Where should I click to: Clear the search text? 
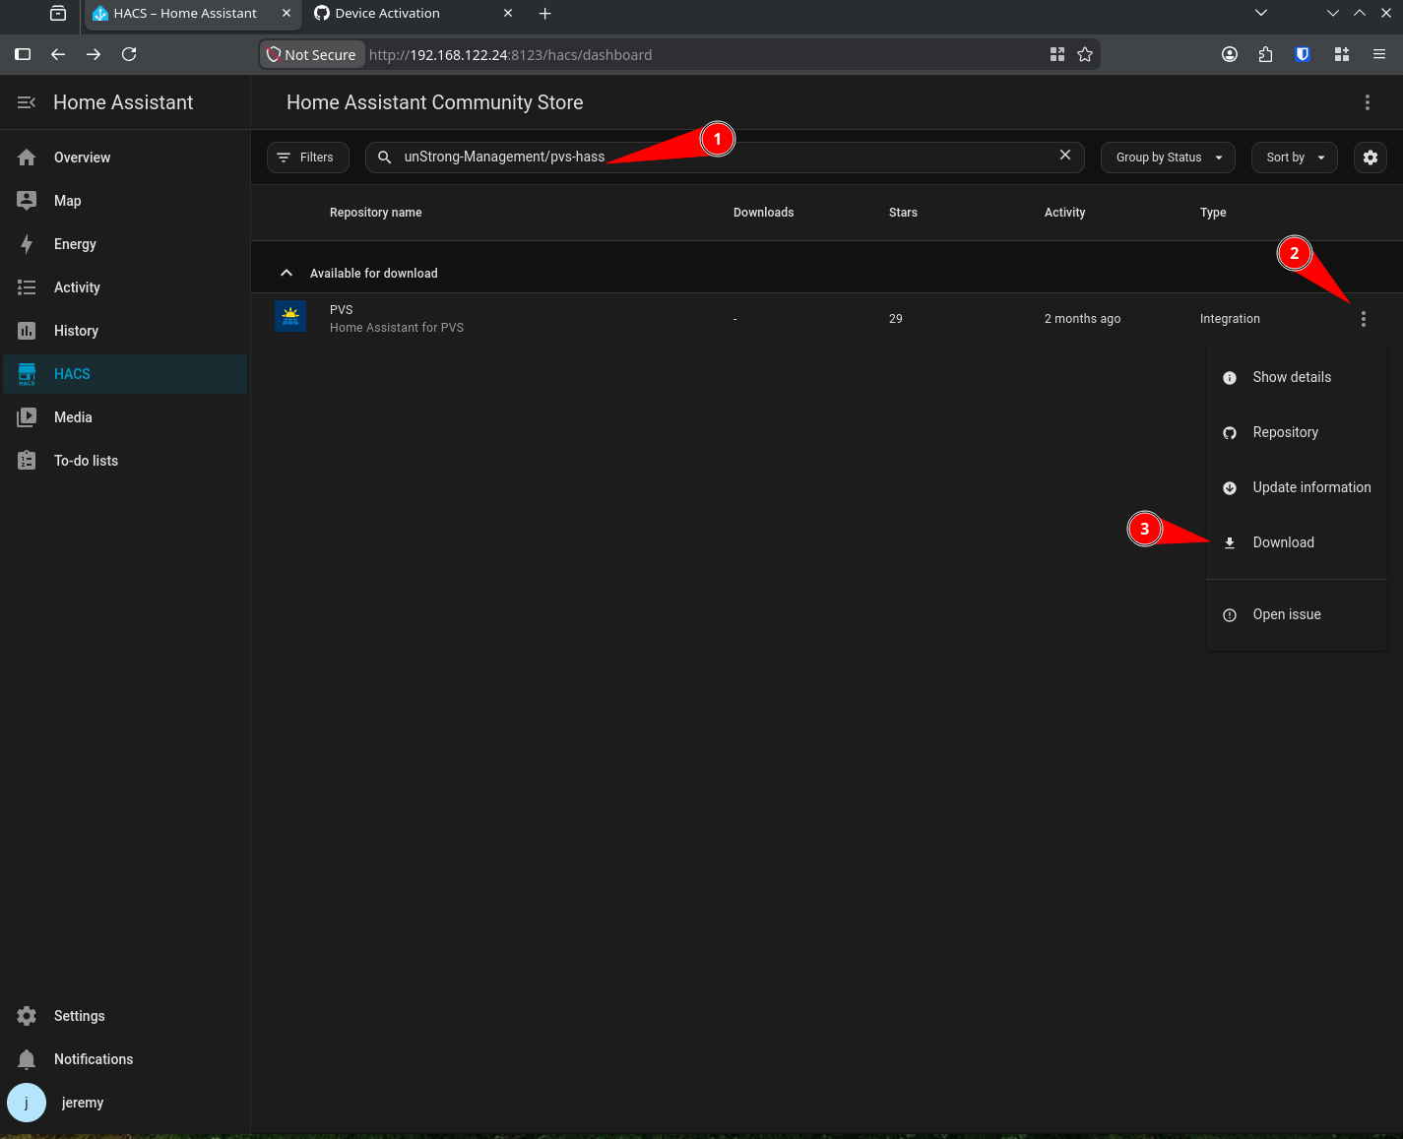click(x=1065, y=156)
